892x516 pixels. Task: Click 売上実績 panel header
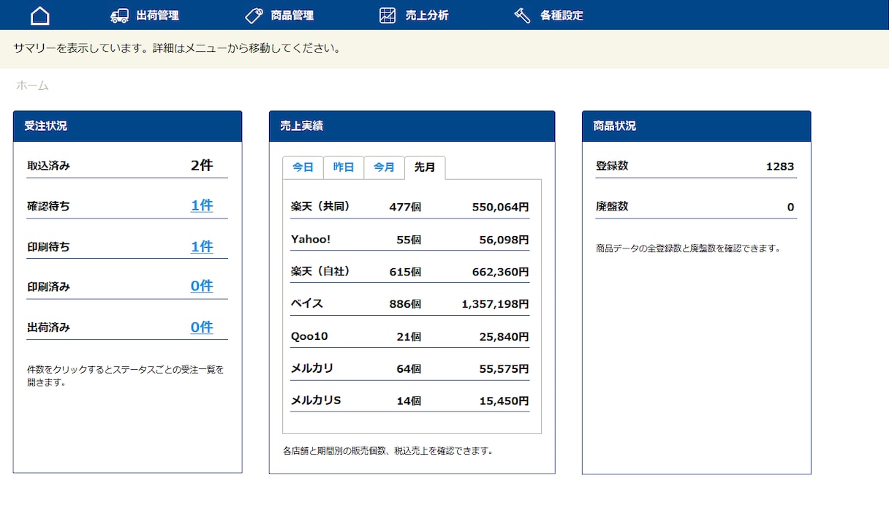click(412, 126)
